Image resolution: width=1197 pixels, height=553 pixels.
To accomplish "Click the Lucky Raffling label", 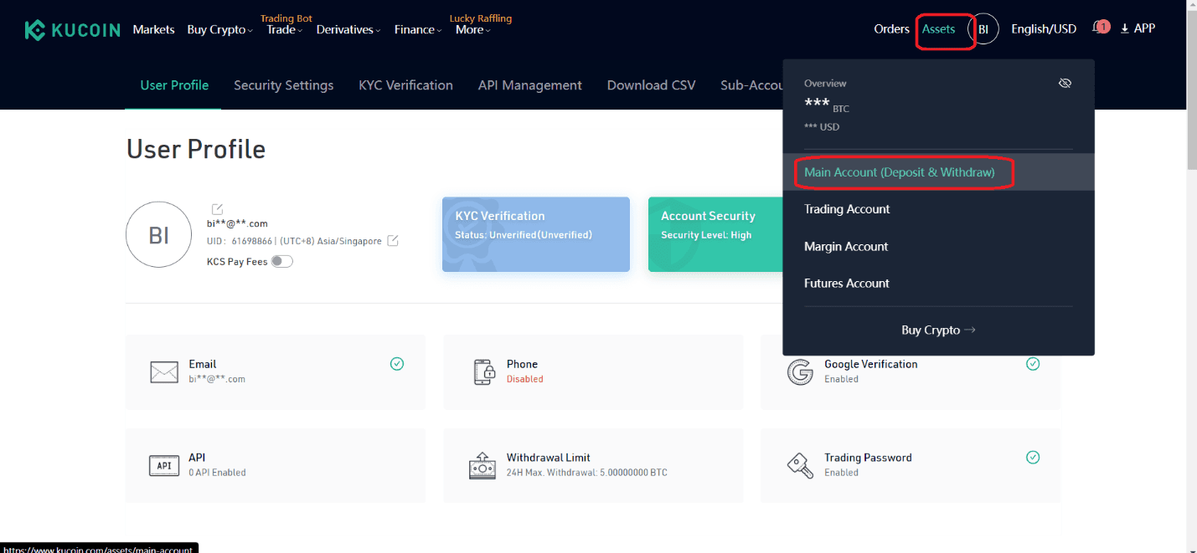I will (481, 18).
